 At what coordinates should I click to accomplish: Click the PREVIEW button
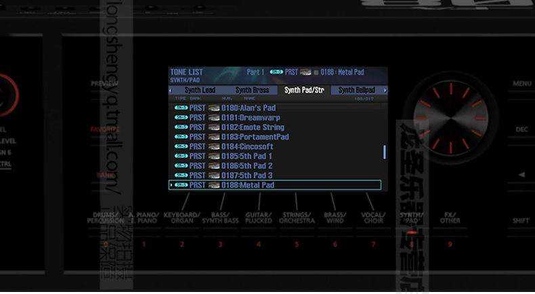[x=104, y=83]
